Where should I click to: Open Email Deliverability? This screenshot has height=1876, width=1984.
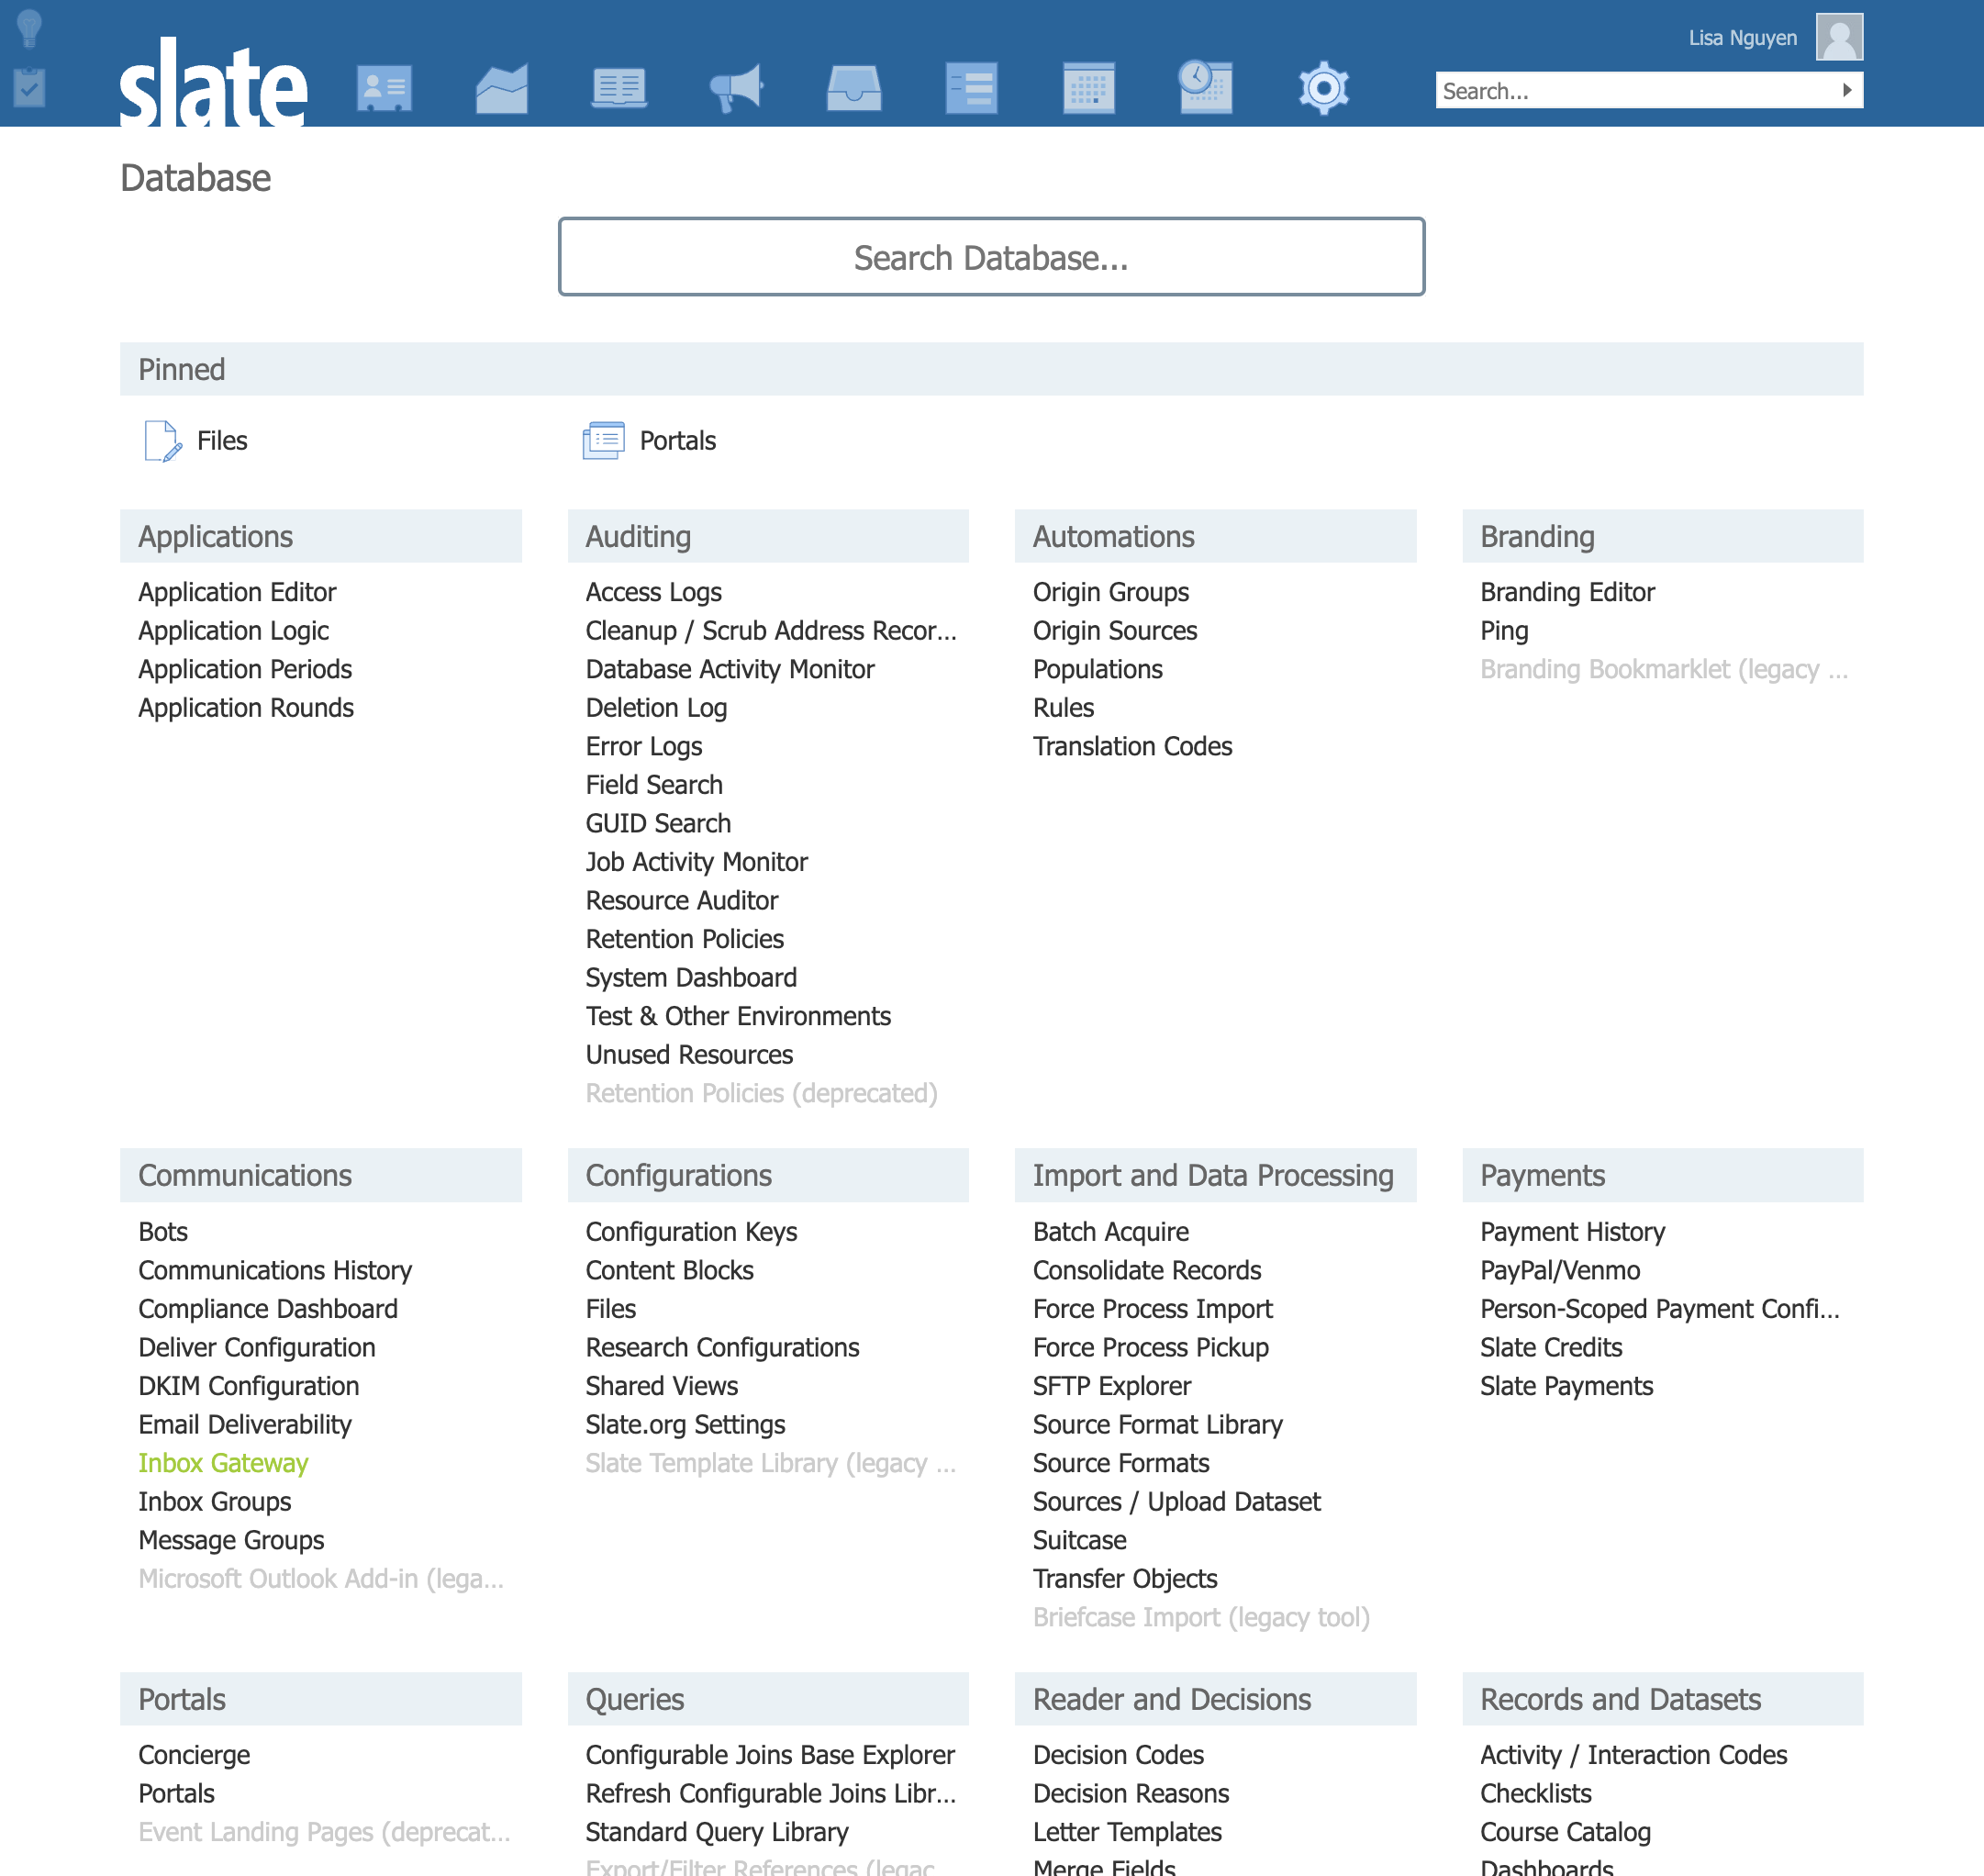(245, 1424)
